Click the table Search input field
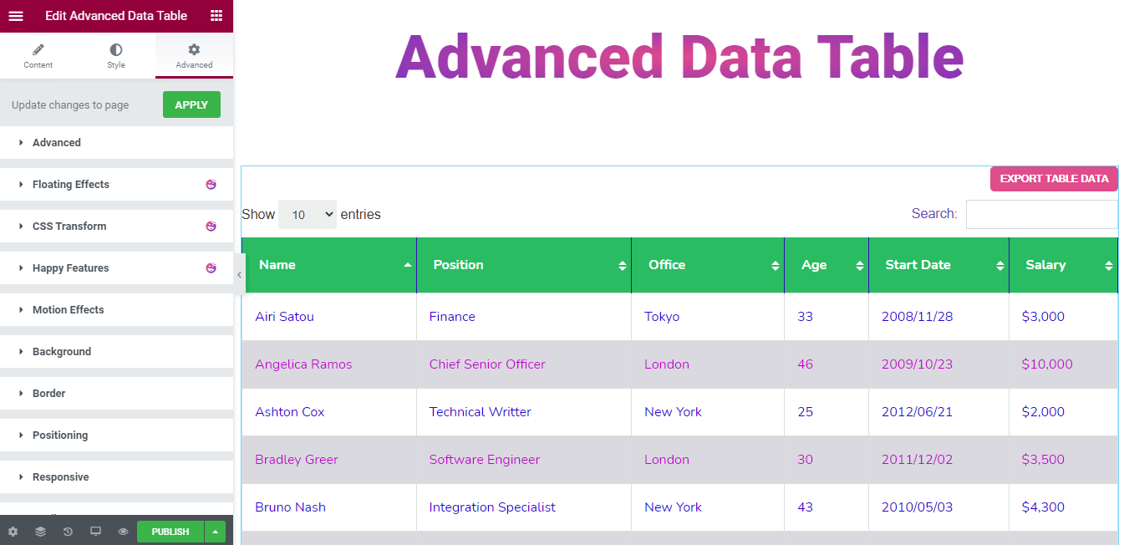1124x545 pixels. 1041,215
